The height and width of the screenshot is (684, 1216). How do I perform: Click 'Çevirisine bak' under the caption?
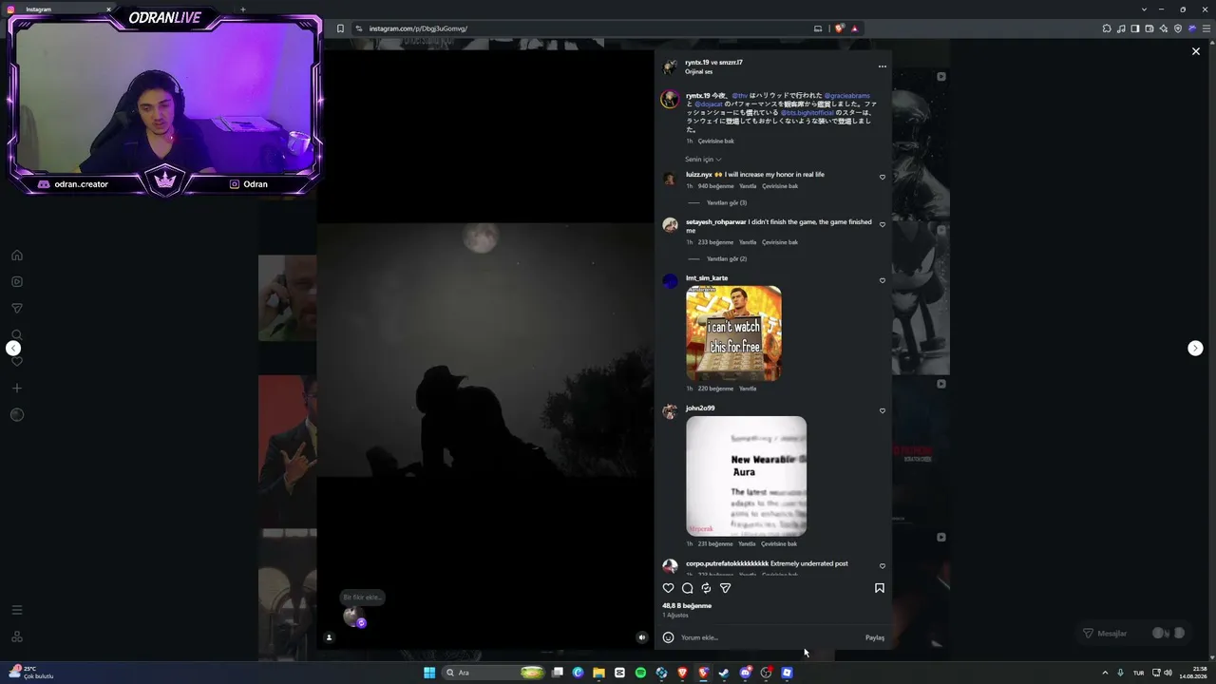tap(716, 141)
